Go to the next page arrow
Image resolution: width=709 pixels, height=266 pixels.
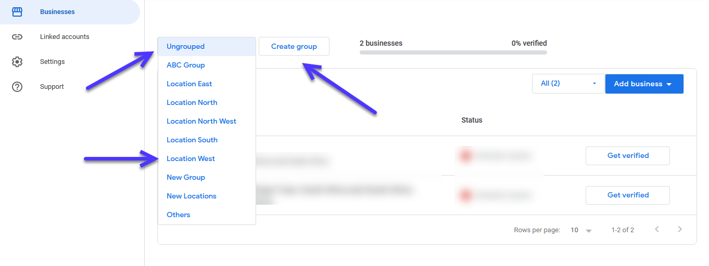(x=680, y=229)
